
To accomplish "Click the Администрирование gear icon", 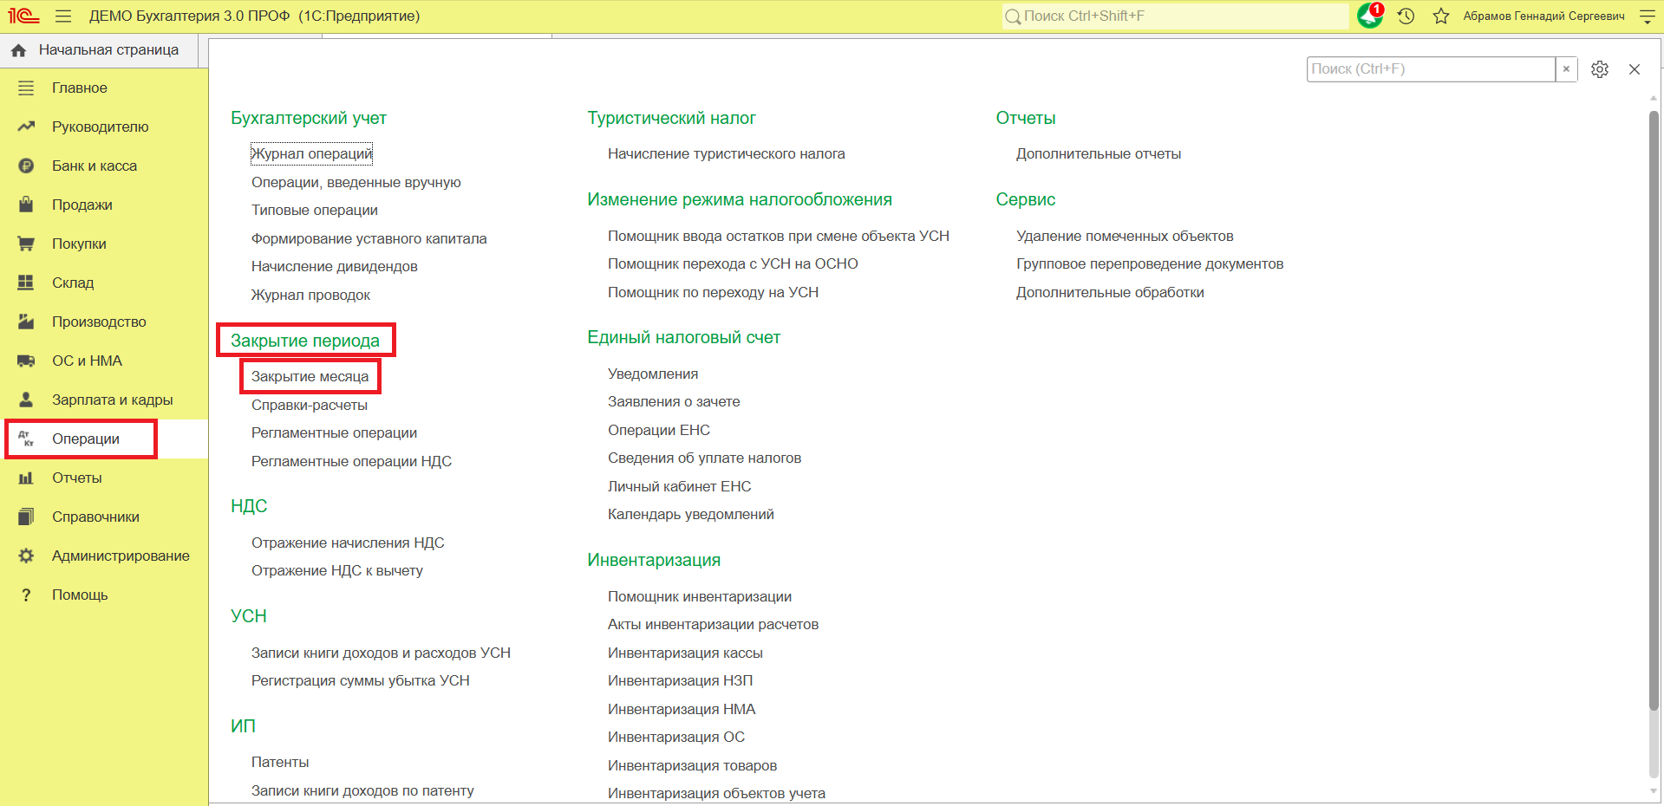I will (26, 556).
